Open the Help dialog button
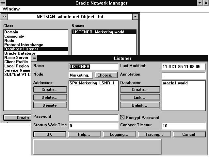Image resolution: width=209 pixels, height=157 pixels. (84, 134)
